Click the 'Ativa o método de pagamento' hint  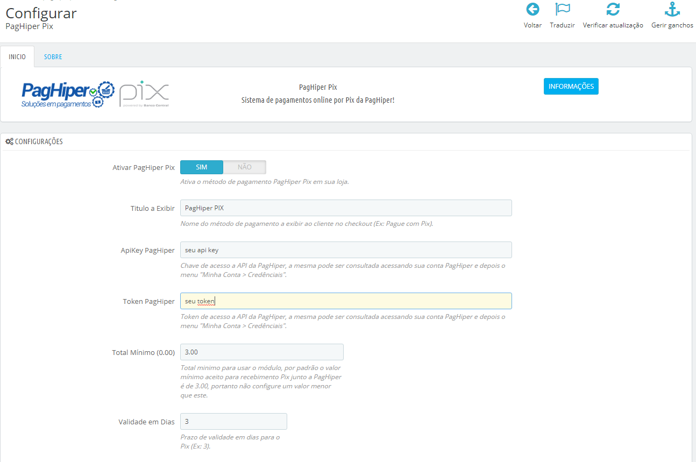[265, 182]
